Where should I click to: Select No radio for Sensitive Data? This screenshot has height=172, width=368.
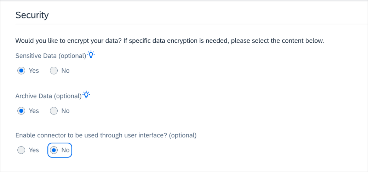coord(54,71)
